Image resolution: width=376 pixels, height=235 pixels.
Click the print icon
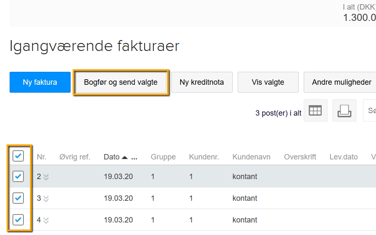[x=344, y=111]
